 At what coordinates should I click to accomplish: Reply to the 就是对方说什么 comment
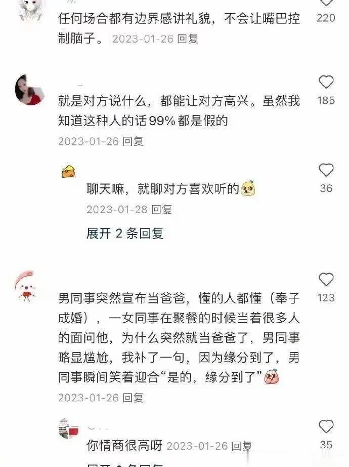[x=134, y=141]
